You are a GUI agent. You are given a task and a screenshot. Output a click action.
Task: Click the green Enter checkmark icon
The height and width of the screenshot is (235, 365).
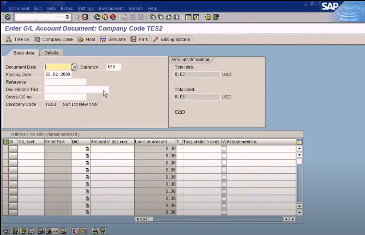pos(8,17)
